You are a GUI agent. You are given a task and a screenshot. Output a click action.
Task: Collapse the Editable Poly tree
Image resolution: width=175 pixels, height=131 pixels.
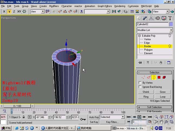[139, 36]
